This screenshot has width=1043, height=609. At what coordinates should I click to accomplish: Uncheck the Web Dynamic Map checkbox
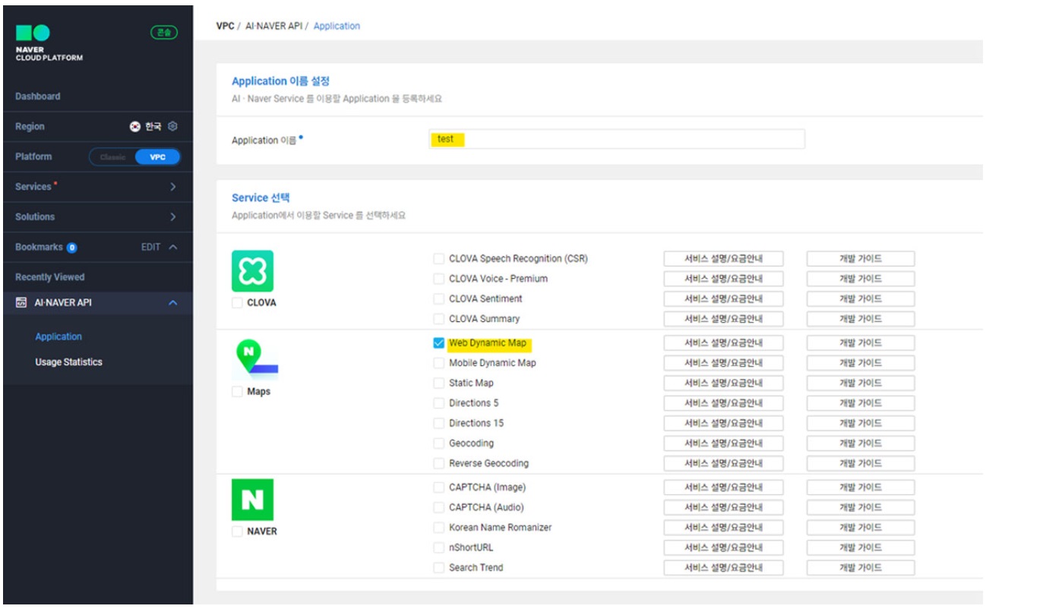pyautogui.click(x=439, y=343)
